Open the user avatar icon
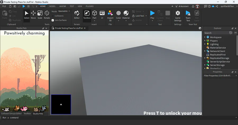238x125 pixels. (197, 6)
